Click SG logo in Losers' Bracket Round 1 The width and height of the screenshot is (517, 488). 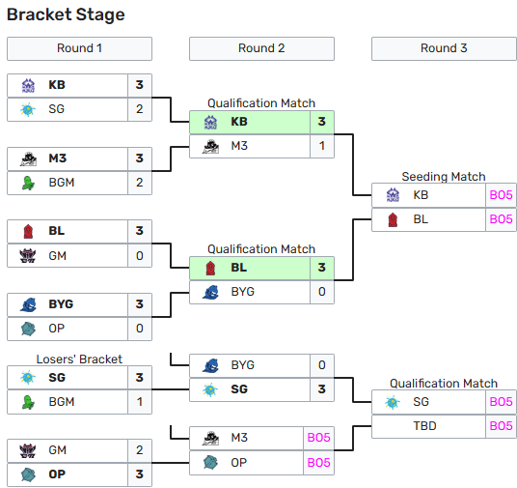28,378
